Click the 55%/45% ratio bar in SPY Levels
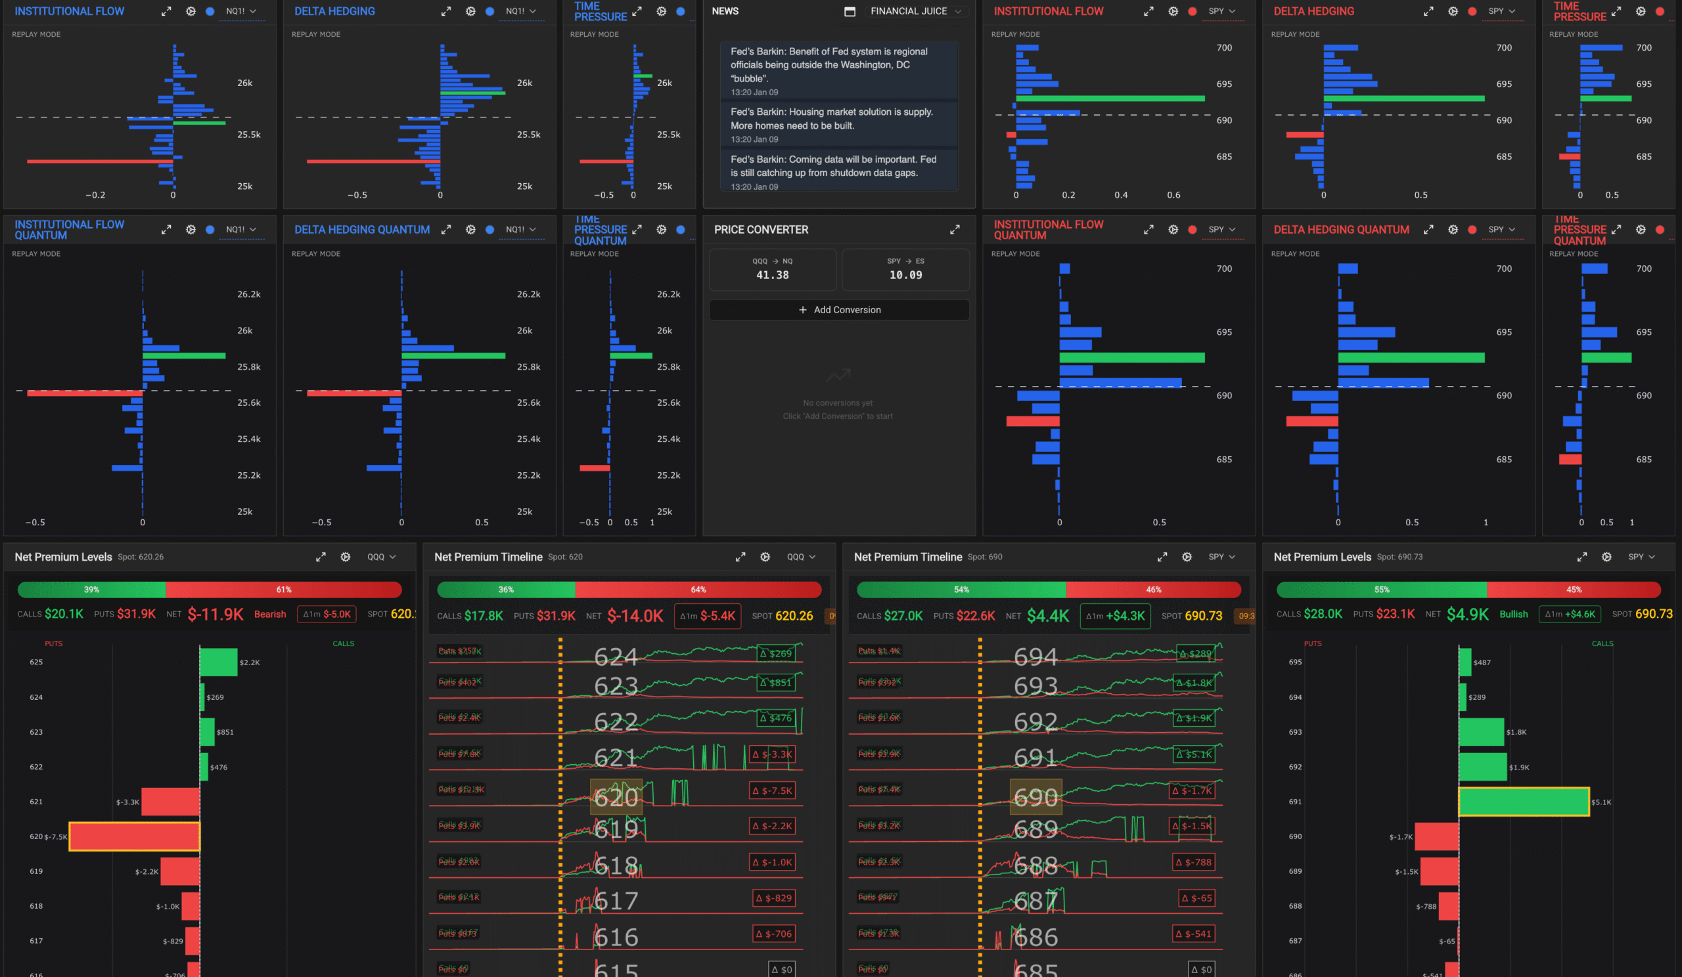Image resolution: width=1682 pixels, height=977 pixels. [1468, 590]
